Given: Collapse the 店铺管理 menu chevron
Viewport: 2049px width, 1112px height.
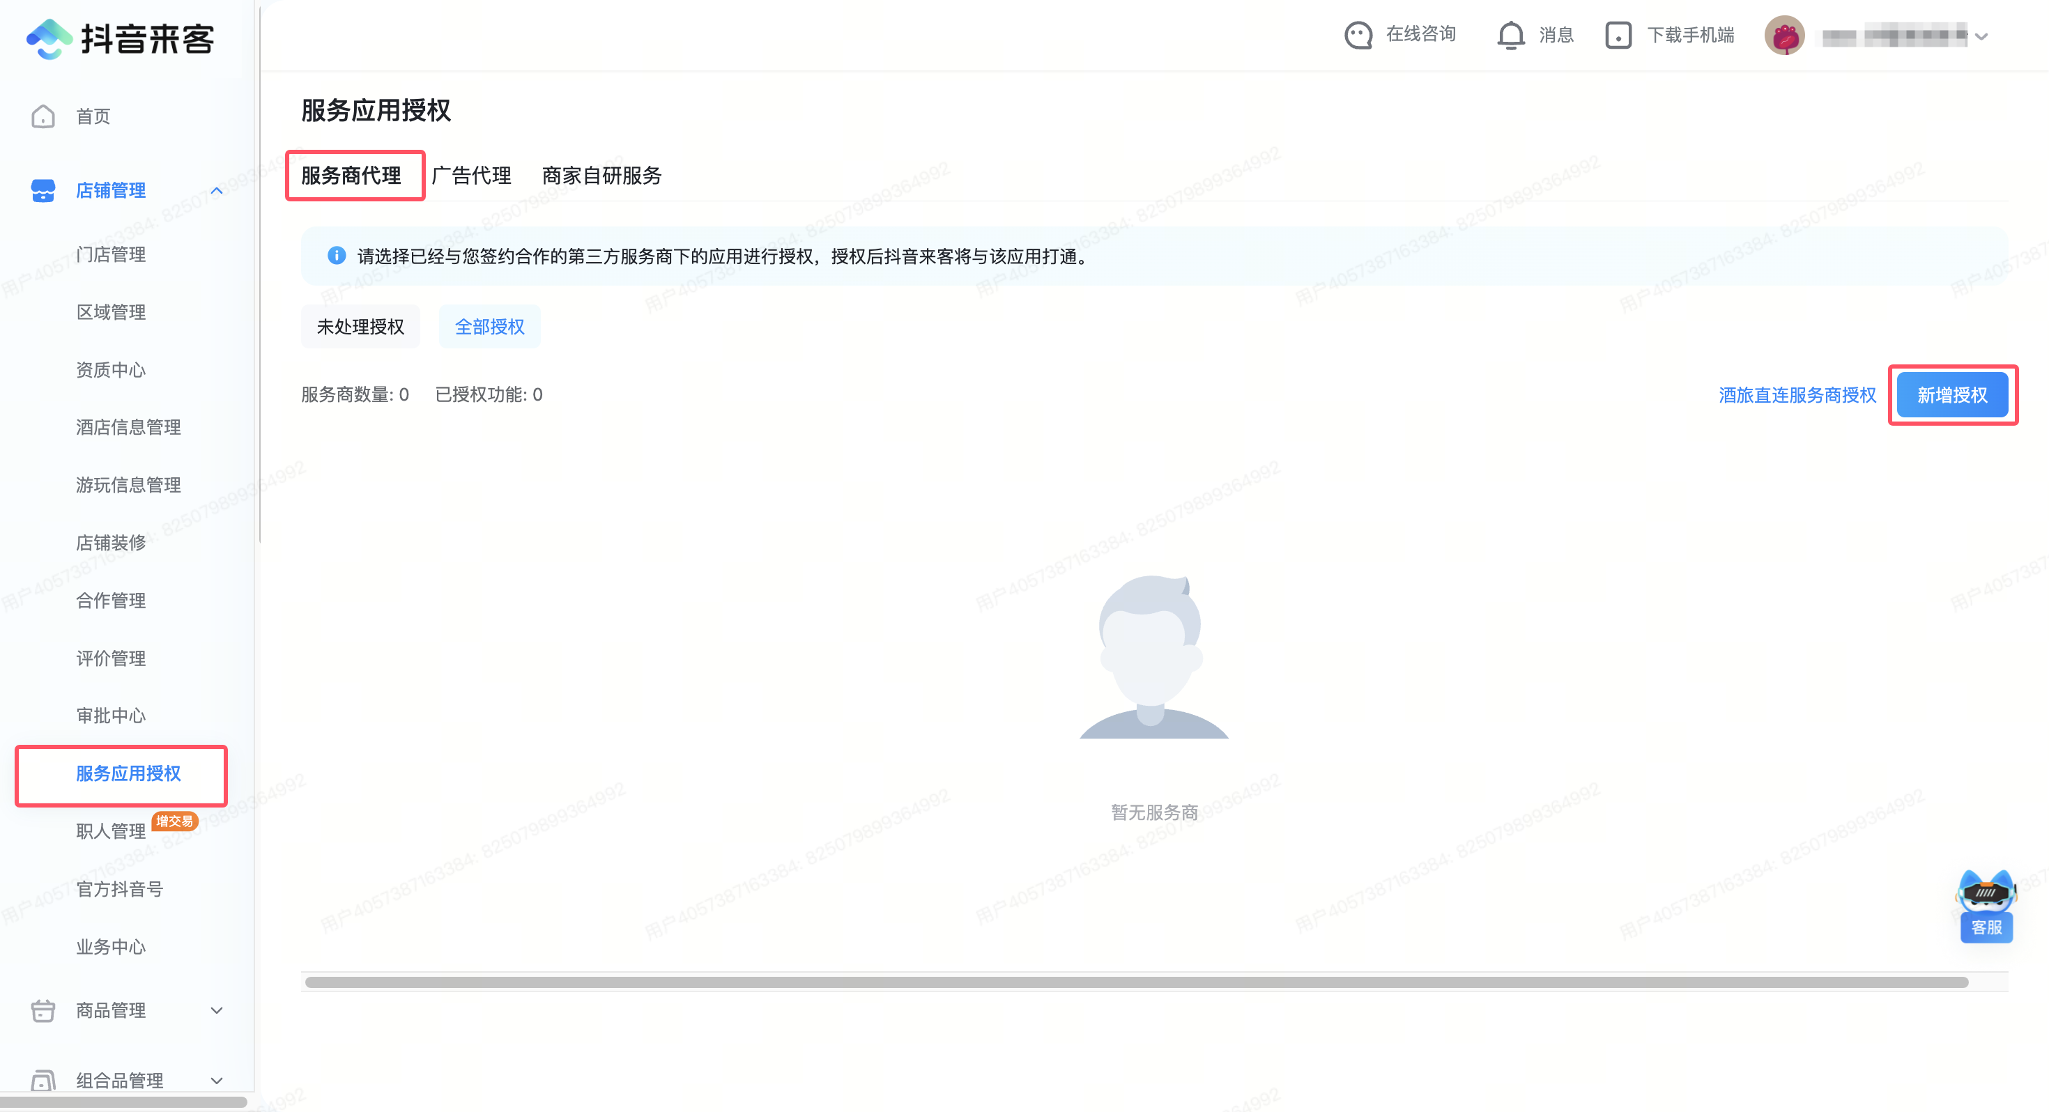Looking at the screenshot, I should (x=217, y=191).
